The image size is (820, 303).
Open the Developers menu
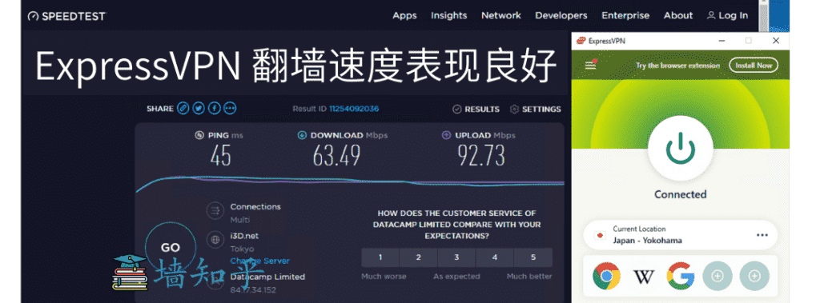[561, 16]
